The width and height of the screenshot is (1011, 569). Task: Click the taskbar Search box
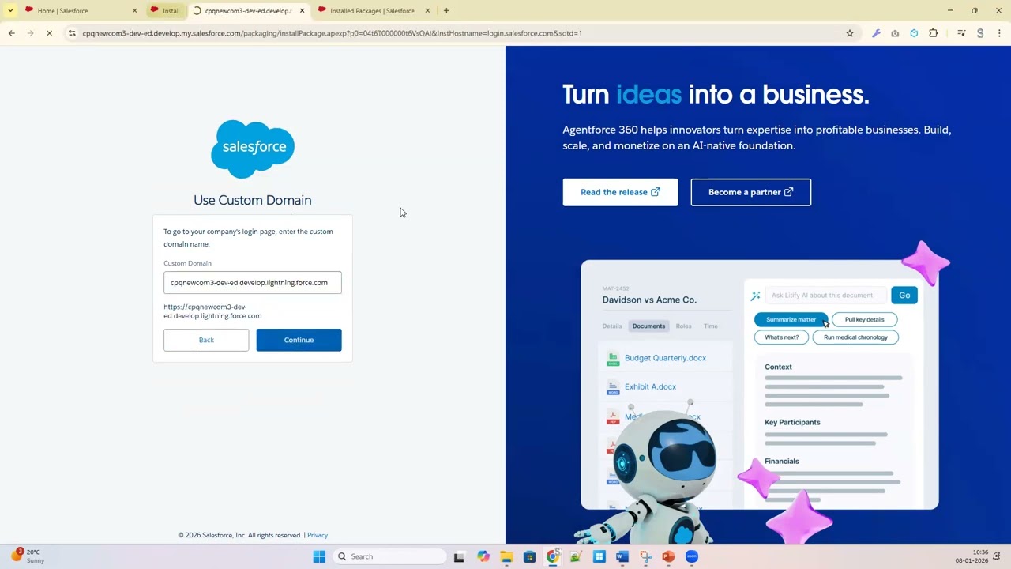(x=389, y=556)
